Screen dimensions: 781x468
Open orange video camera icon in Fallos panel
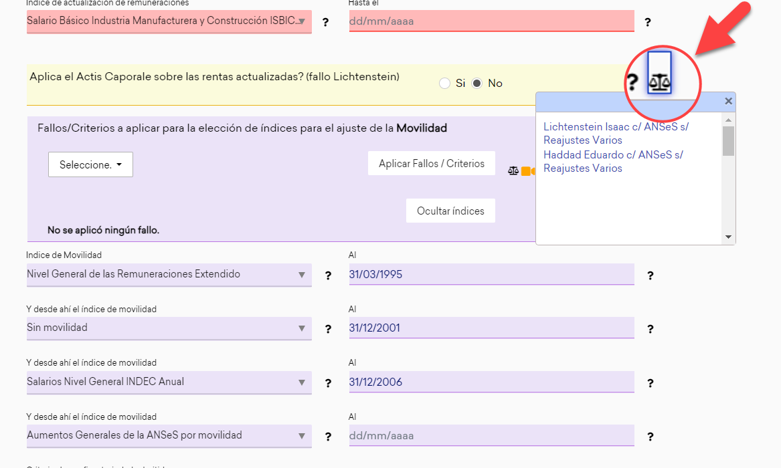[527, 171]
